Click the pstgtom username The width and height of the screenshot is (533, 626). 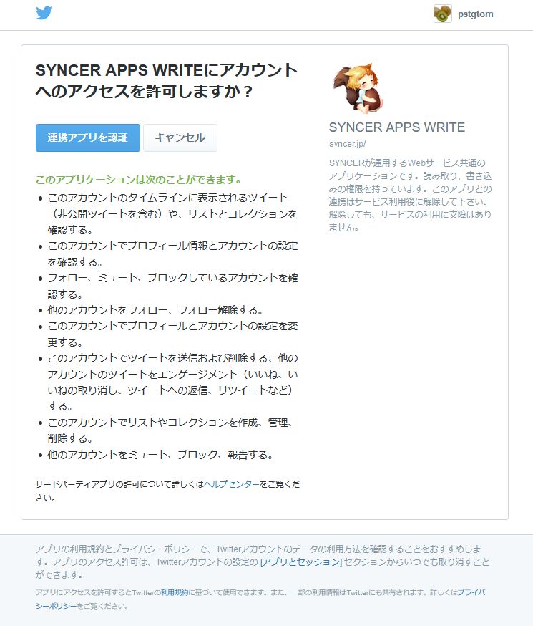[475, 14]
